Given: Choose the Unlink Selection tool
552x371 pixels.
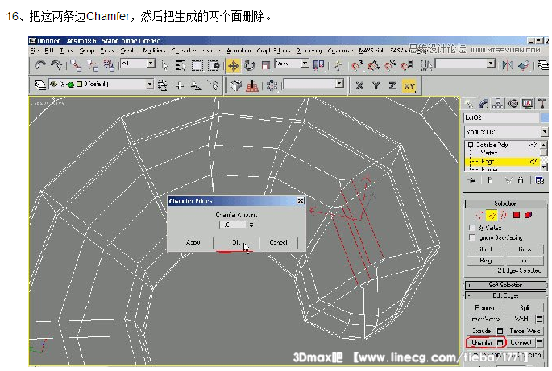Looking at the screenshot, I should click(x=93, y=65).
